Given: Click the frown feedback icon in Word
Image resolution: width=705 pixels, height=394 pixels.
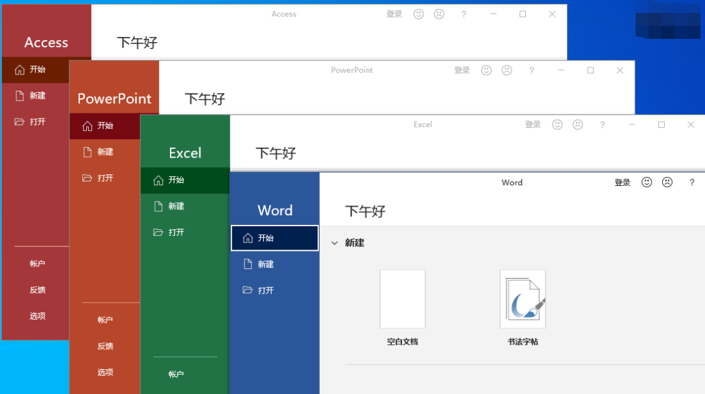Looking at the screenshot, I should pyautogui.click(x=667, y=183).
